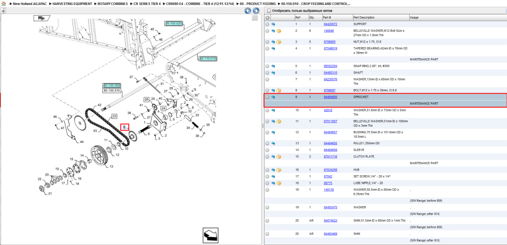
Task: Click blue arrow icon for SNAP RING row
Action: pyautogui.click(x=273, y=66)
